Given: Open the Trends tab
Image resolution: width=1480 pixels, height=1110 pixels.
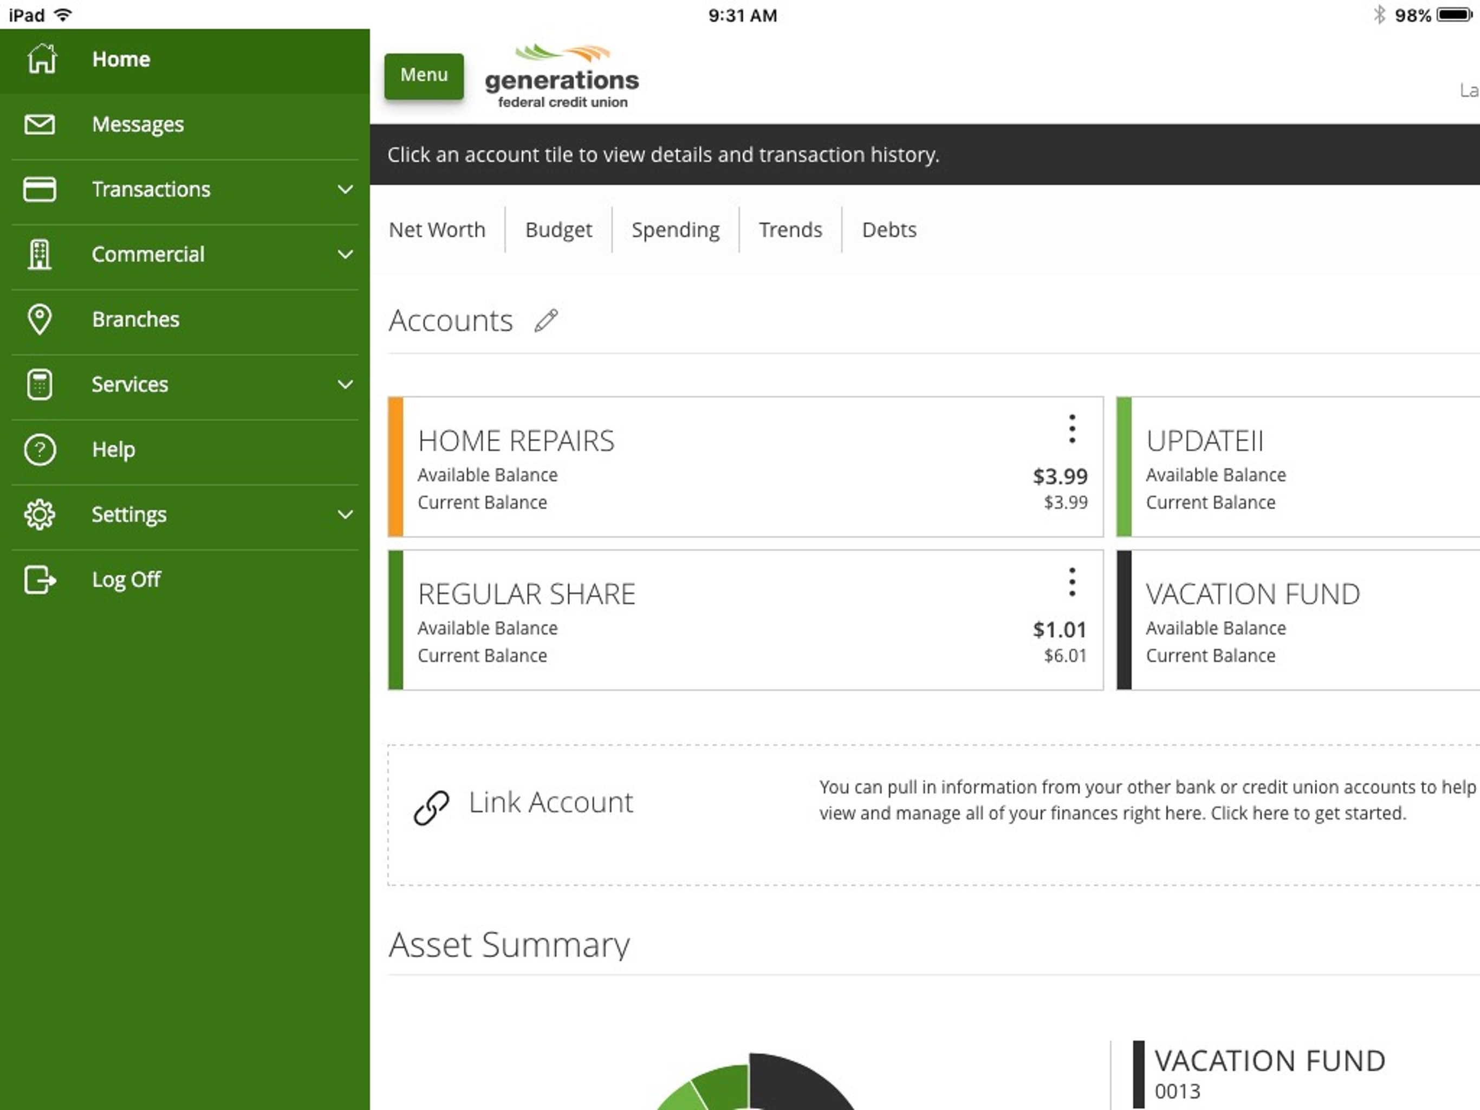Looking at the screenshot, I should pyautogui.click(x=790, y=230).
